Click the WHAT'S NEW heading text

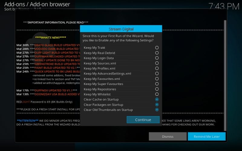[51, 37]
